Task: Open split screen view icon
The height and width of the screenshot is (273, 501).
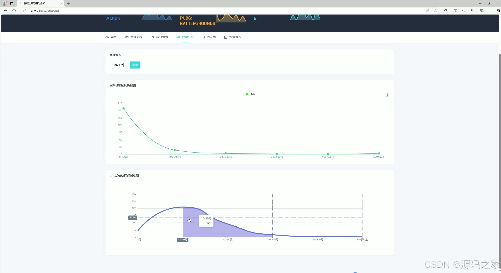Action: click(x=455, y=11)
